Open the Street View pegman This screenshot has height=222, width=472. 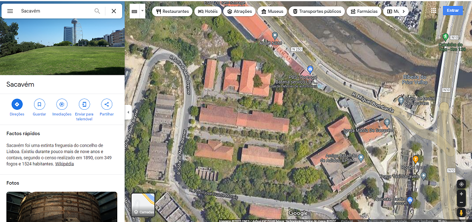pyautogui.click(x=461, y=213)
